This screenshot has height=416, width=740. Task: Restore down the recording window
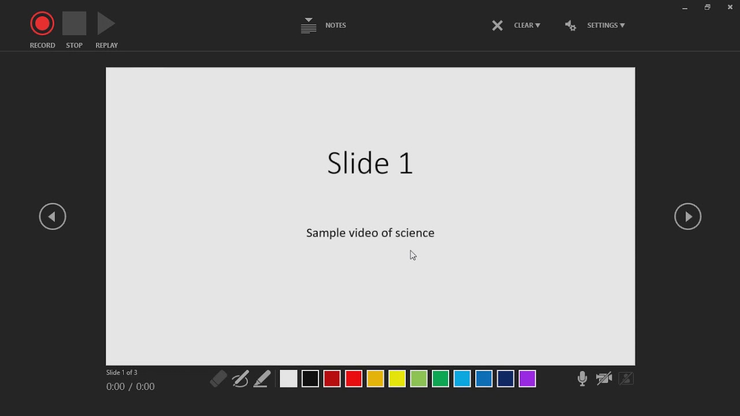pos(708,8)
